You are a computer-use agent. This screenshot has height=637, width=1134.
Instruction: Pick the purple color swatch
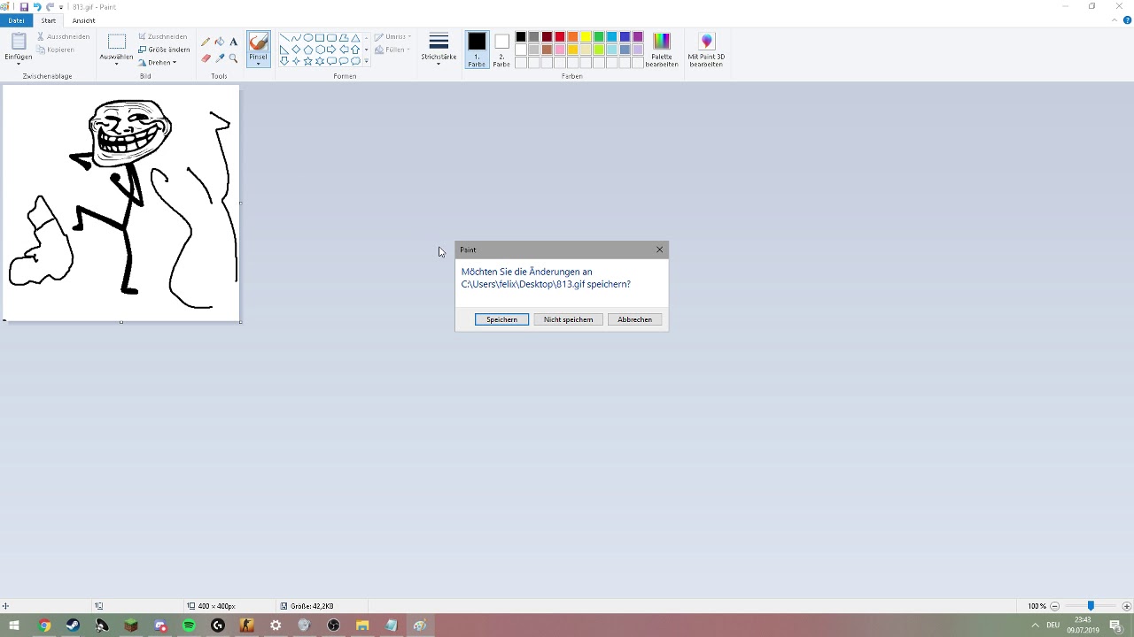tap(638, 36)
